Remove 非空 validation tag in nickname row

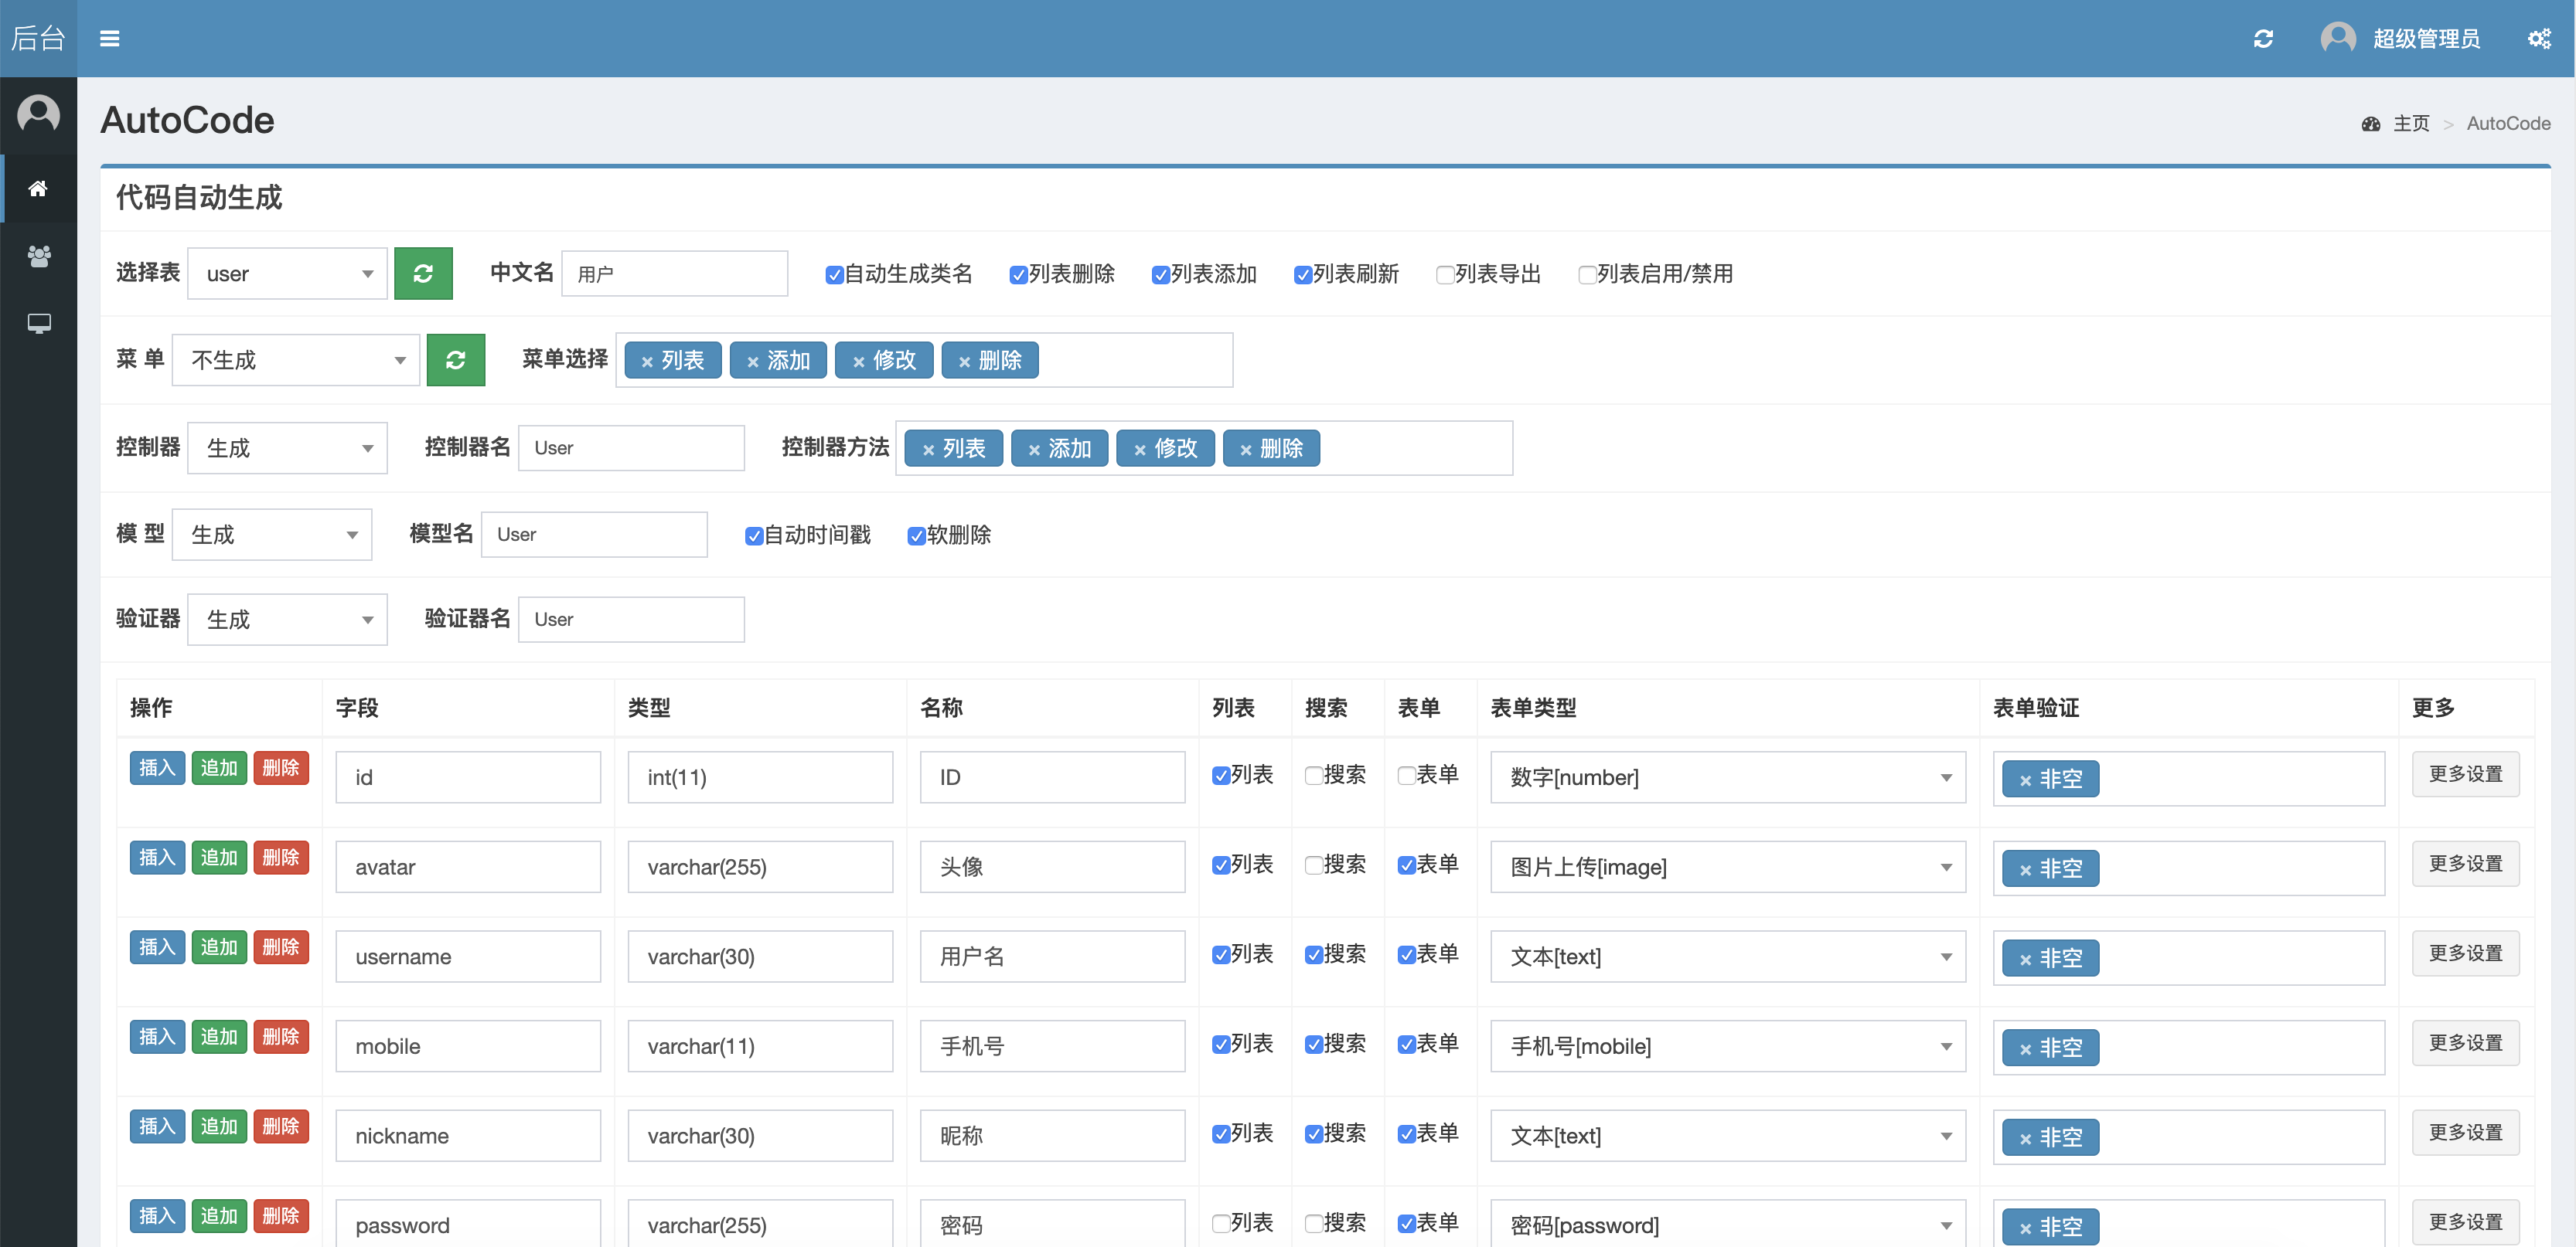click(x=2025, y=1139)
